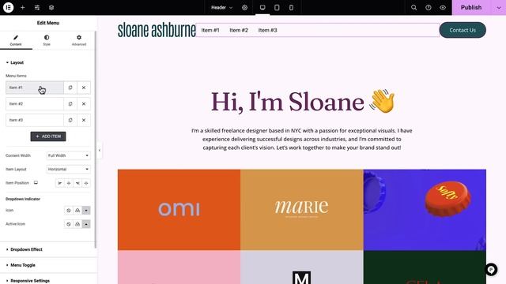
Task: Open icon library for Dropdown Indicator Icon
Action: pos(86,211)
